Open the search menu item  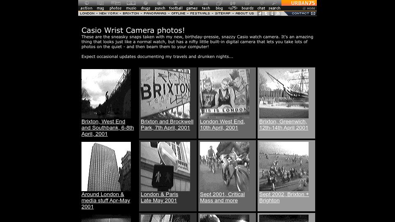click(x=274, y=8)
